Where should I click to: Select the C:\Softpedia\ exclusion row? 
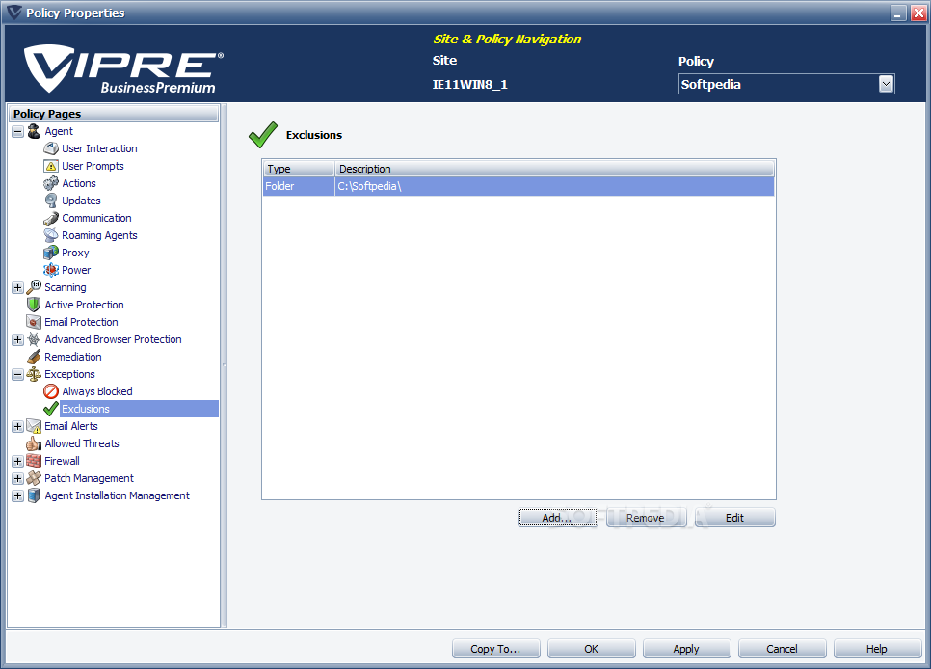(519, 186)
